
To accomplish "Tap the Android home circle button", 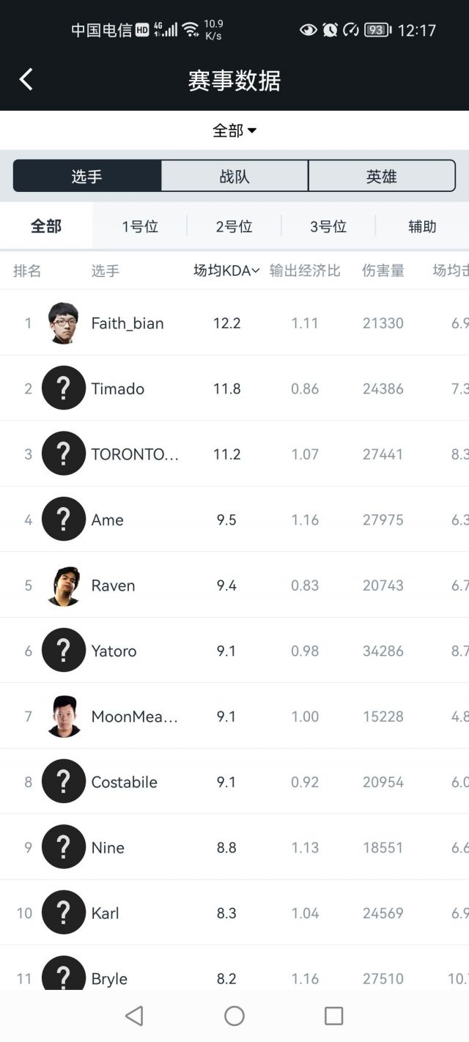I will [234, 1016].
